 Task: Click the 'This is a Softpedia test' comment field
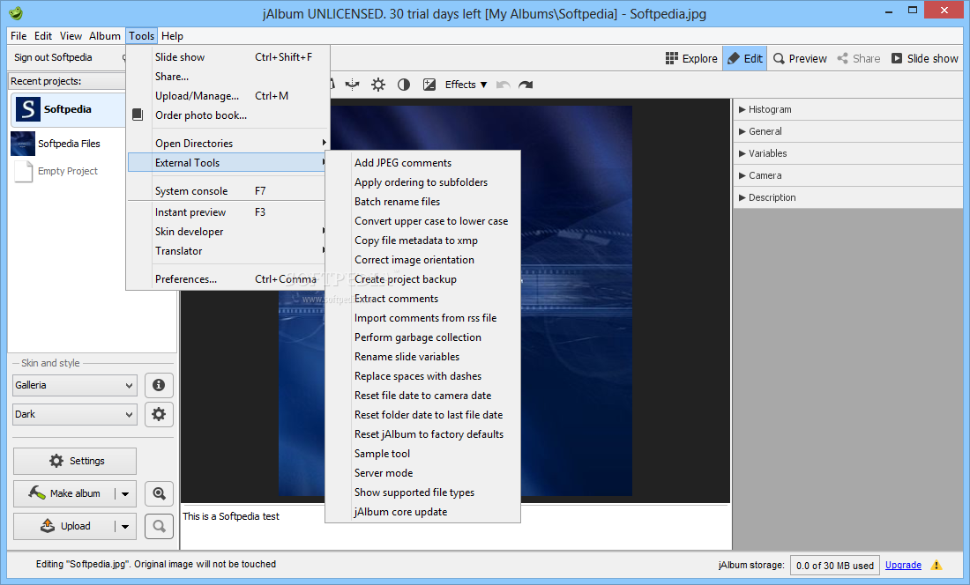[x=455, y=527]
